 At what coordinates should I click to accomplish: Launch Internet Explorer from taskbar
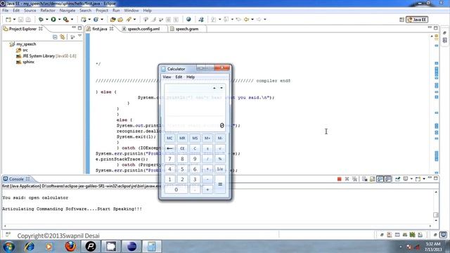[30, 247]
